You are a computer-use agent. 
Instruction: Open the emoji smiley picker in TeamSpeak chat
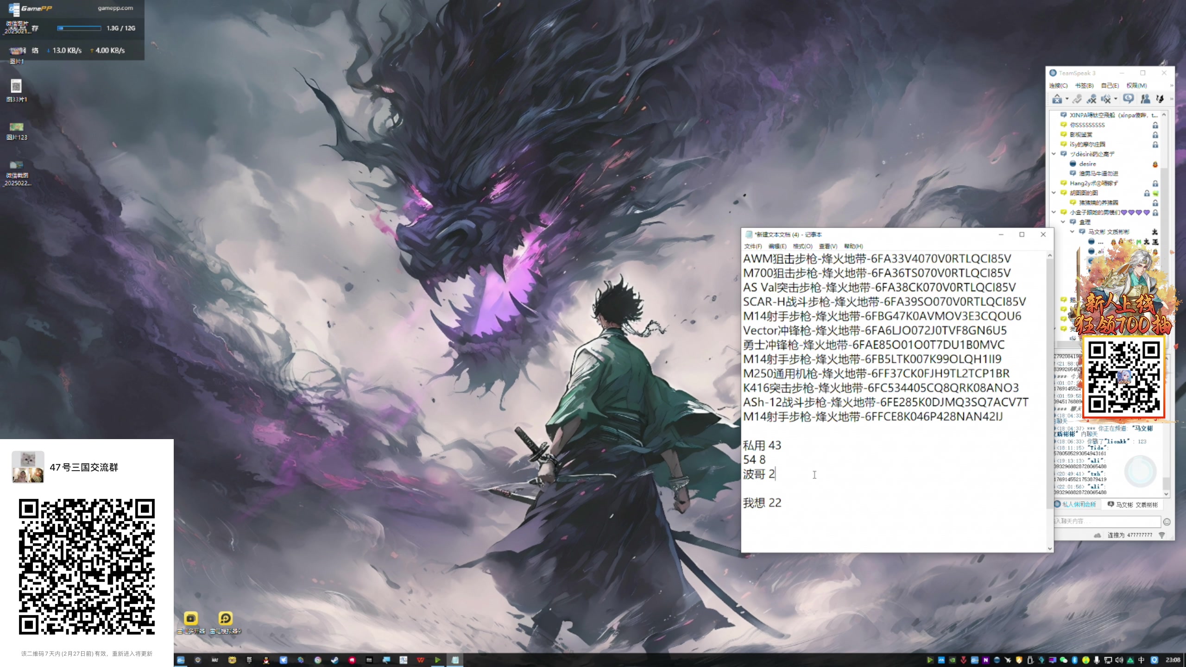click(1167, 522)
